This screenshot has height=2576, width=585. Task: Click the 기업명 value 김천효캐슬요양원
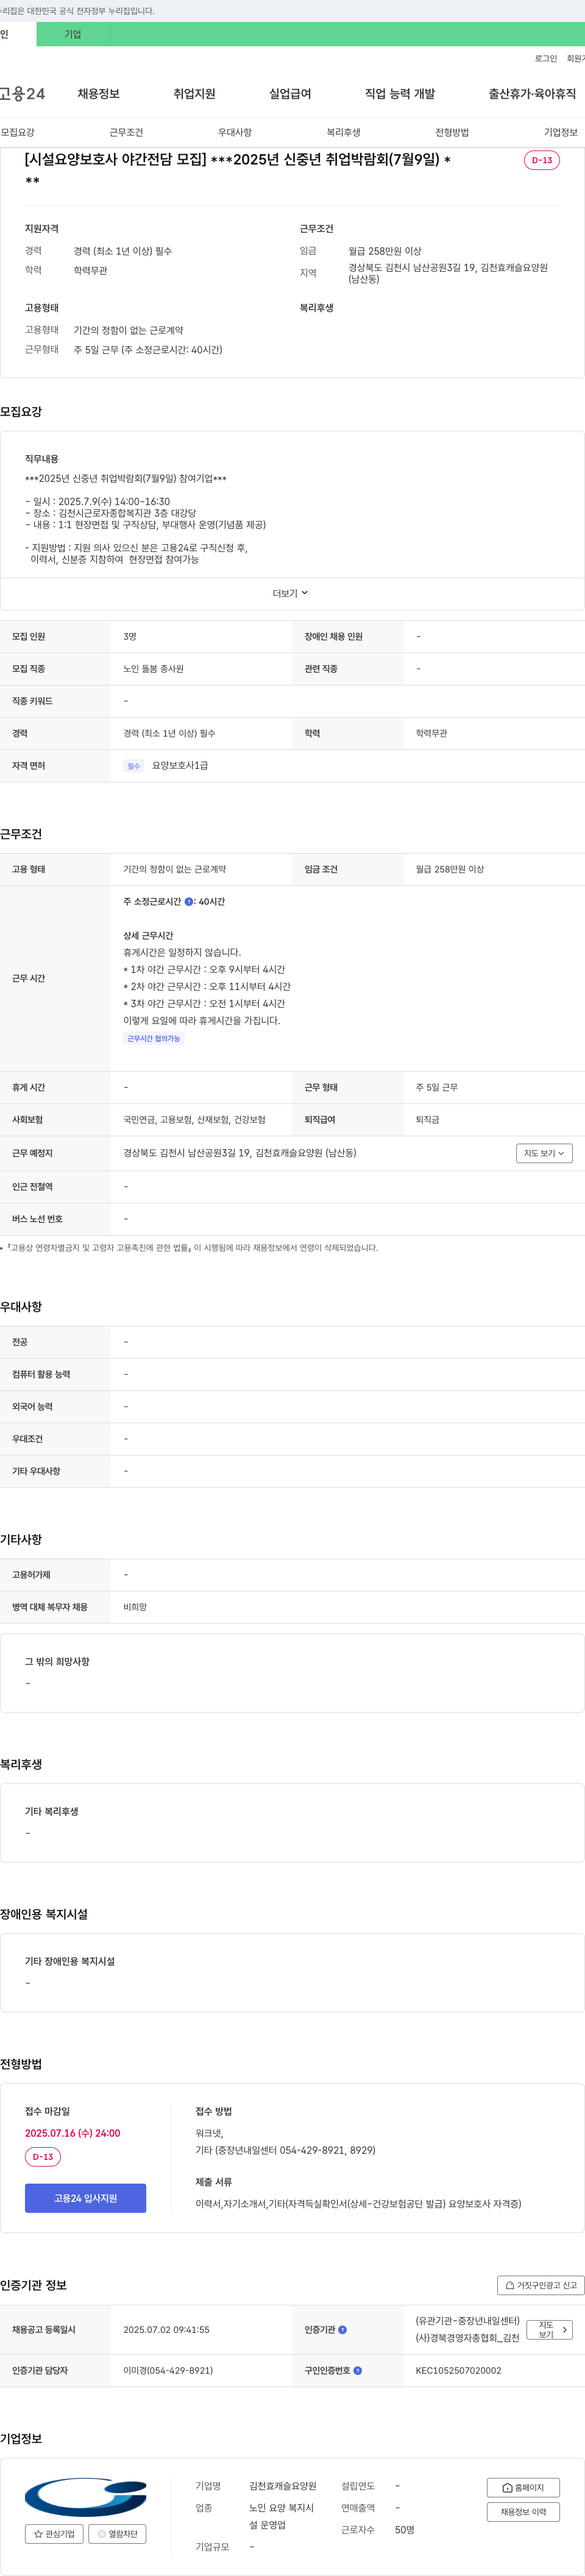click(282, 2486)
